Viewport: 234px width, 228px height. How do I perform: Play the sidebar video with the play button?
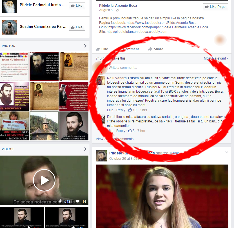[x=44, y=180]
